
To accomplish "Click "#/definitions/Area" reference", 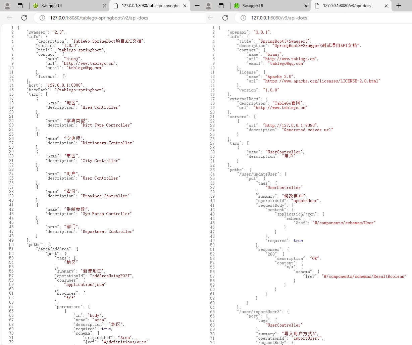I will (125, 342).
